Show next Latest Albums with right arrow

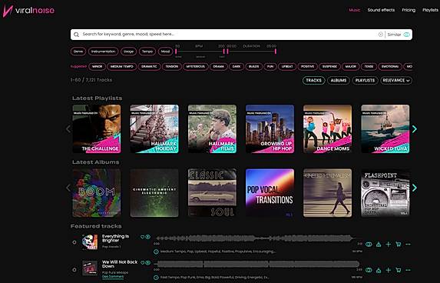coord(415,188)
